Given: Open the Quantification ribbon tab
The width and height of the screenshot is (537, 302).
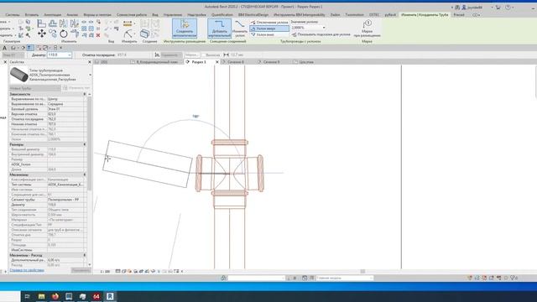Looking at the screenshot, I should click(x=222, y=15).
